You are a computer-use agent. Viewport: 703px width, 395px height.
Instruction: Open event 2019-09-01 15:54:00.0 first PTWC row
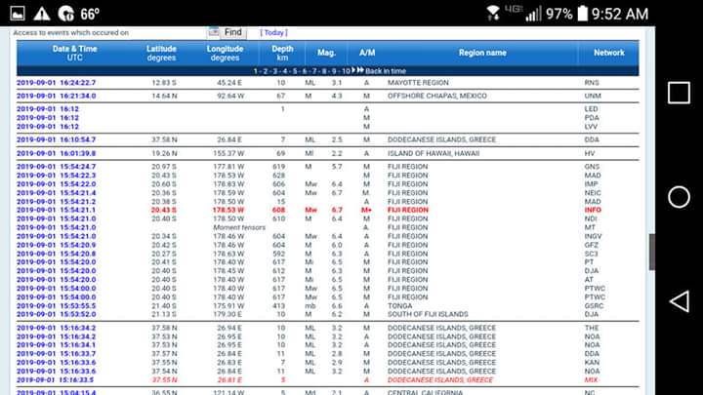pyautogui.click(x=56, y=289)
